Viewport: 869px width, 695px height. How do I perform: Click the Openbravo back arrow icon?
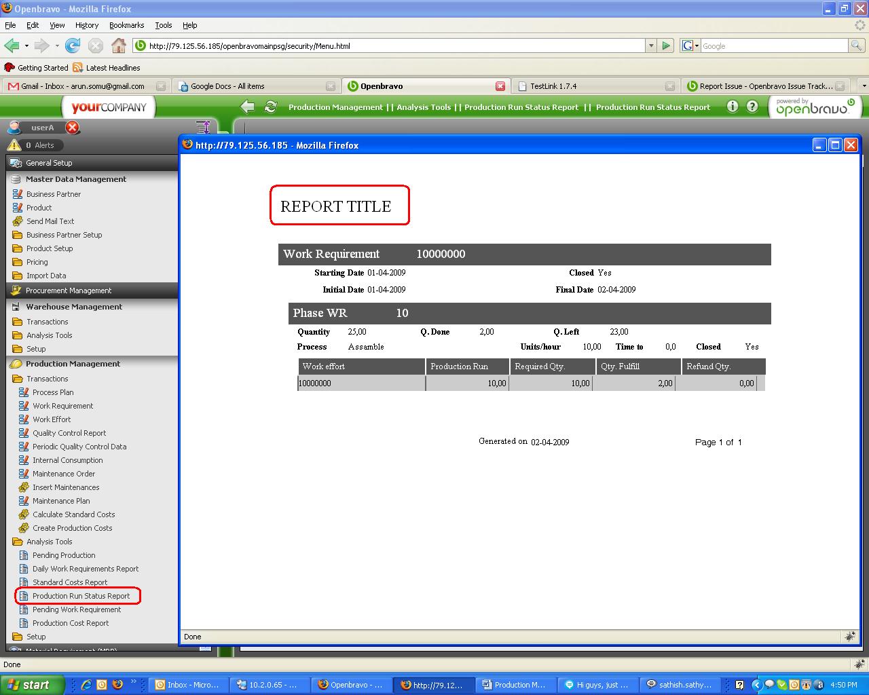click(248, 107)
